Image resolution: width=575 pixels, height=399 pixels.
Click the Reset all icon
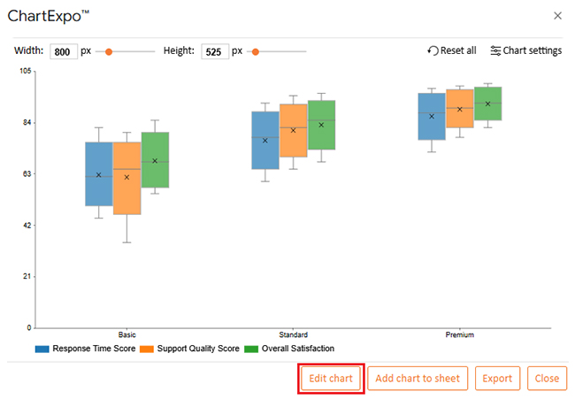coord(433,51)
